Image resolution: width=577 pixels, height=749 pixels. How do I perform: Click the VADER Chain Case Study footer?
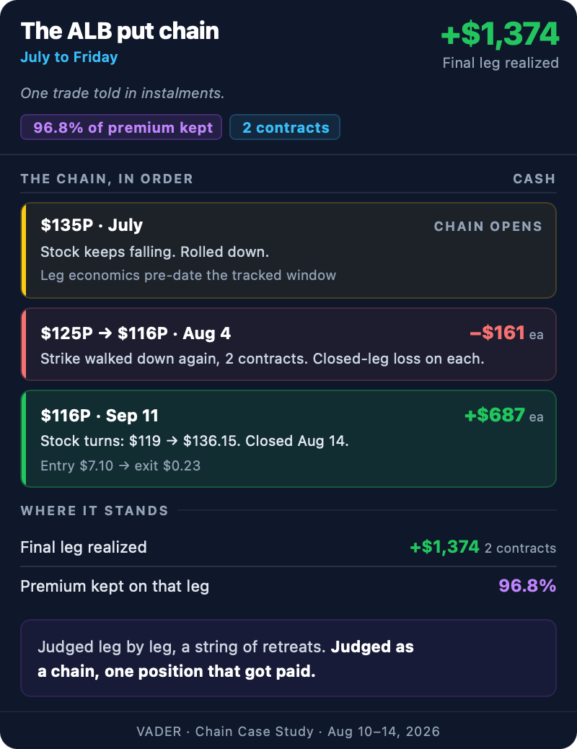288,732
